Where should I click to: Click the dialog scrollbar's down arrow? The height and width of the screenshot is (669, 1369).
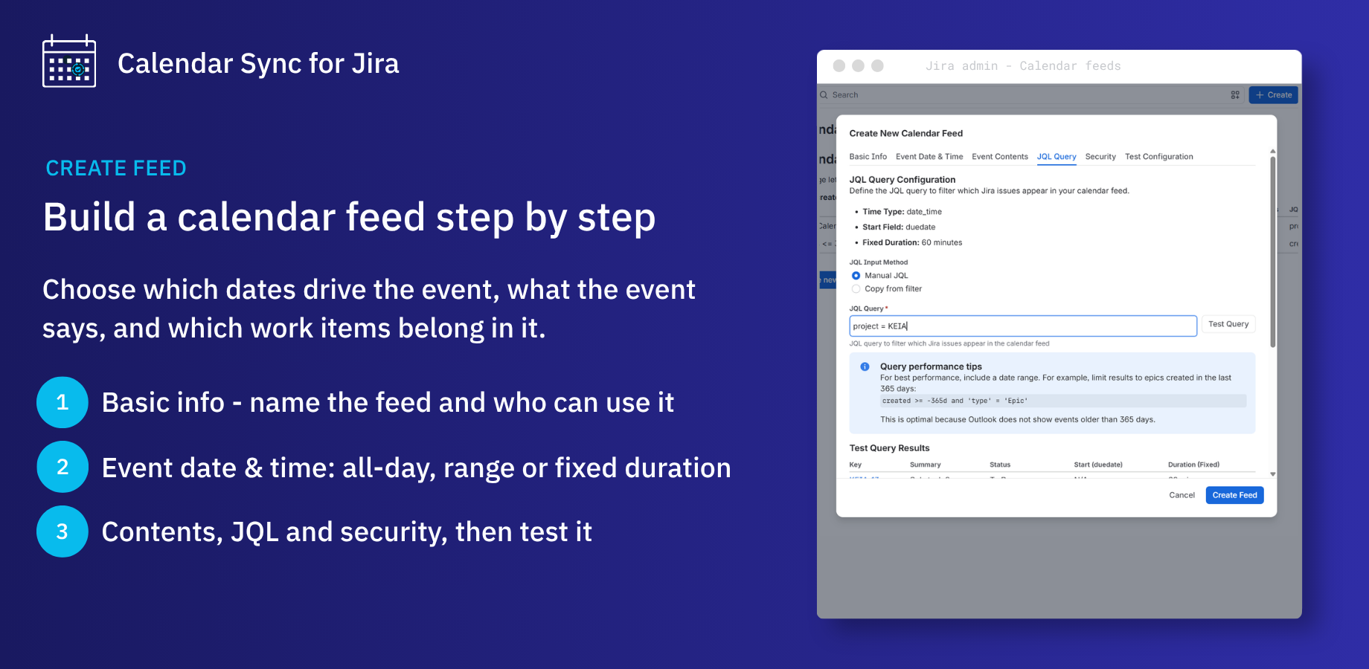pyautogui.click(x=1273, y=474)
